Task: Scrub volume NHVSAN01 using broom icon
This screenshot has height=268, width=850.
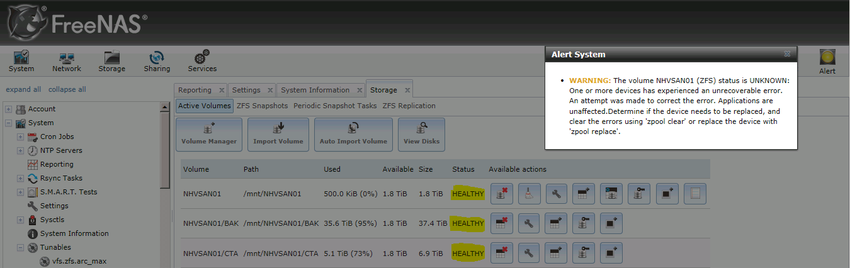Action: coord(530,194)
